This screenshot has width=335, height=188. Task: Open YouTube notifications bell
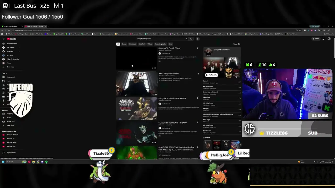323,39
